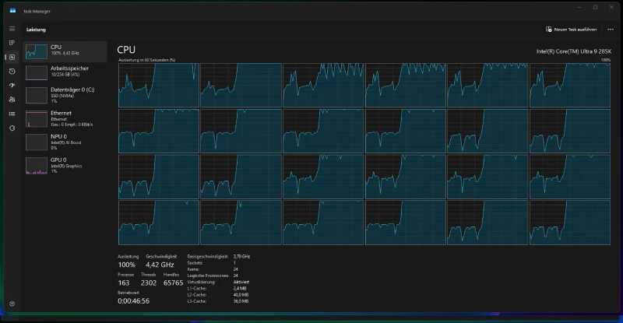This screenshot has width=623, height=323.
Task: Select the Performance page sidebar icon
Action: [x=12, y=58]
